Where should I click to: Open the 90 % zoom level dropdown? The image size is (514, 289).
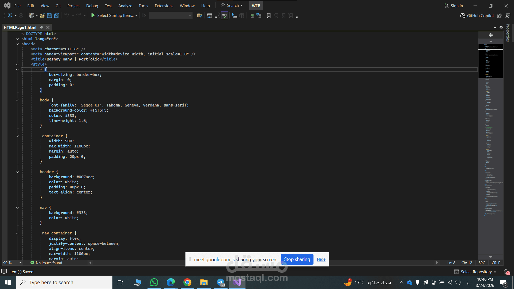pos(20,263)
